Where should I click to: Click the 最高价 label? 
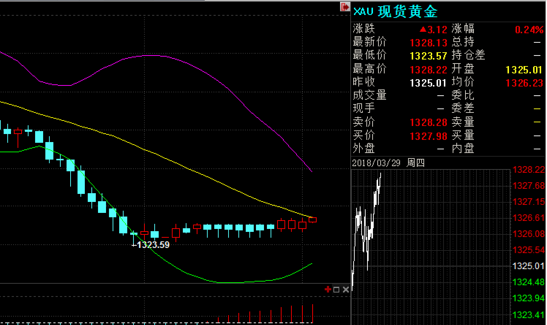pyautogui.click(x=370, y=69)
